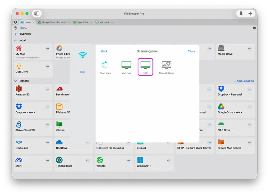Collapse the Remote section

tap(16, 81)
